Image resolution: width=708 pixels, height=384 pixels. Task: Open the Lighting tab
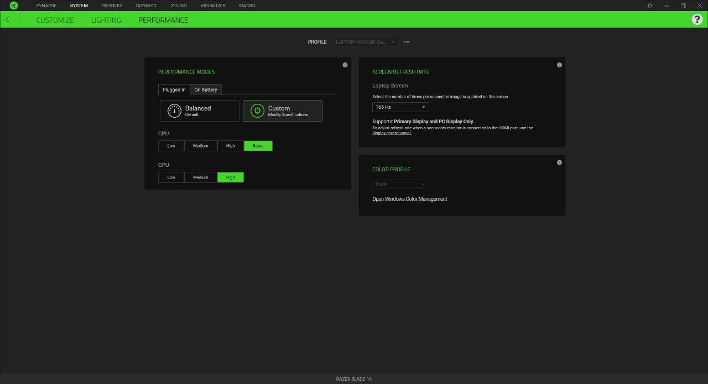pyautogui.click(x=106, y=20)
